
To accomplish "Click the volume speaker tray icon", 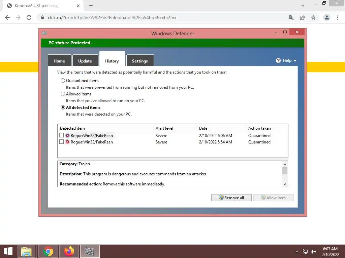I will pos(313,252).
